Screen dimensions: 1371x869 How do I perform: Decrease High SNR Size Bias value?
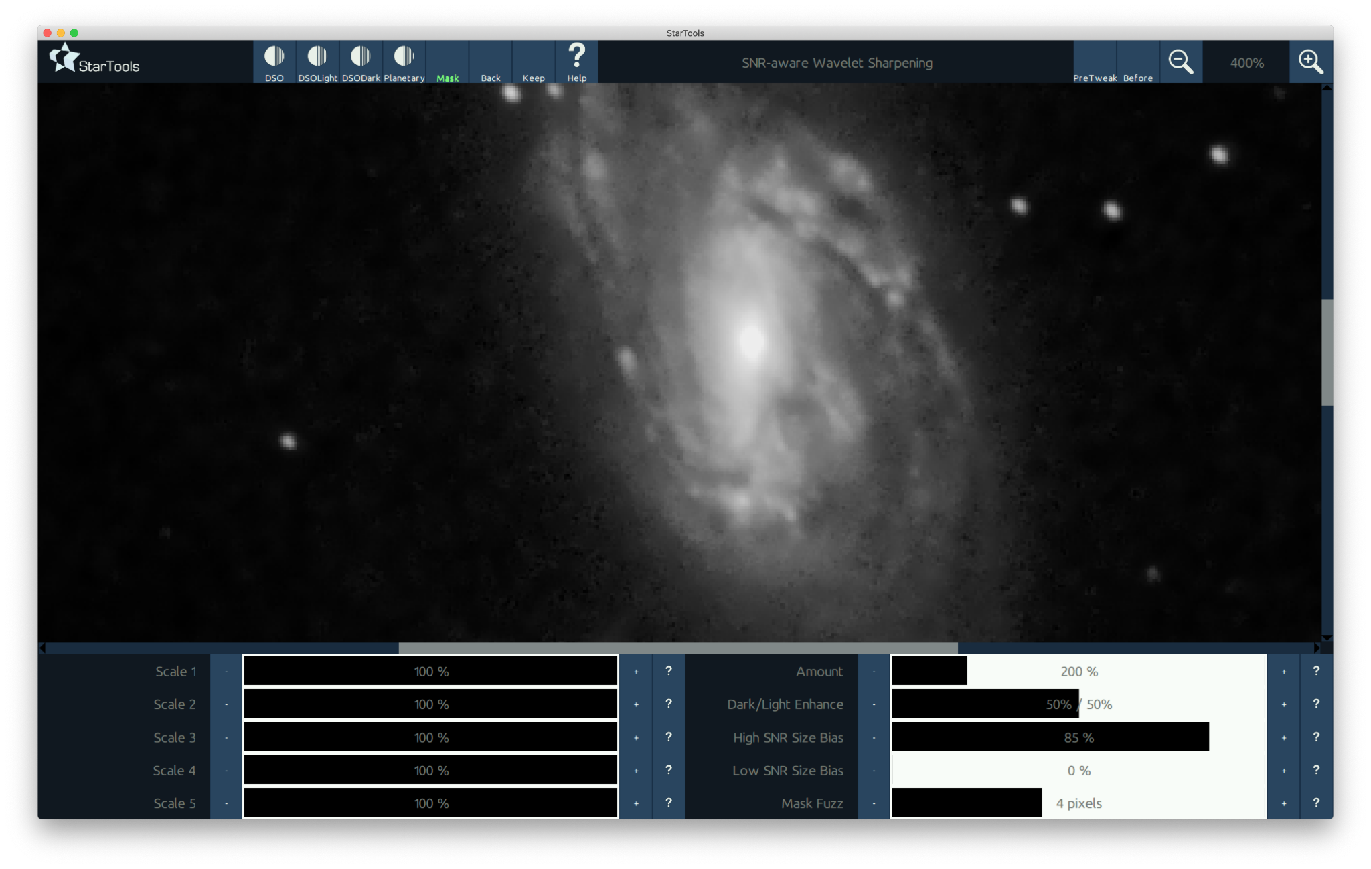(x=874, y=737)
